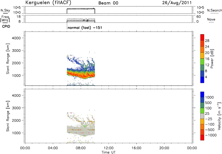The height and width of the screenshot is (154, 222).
Task: Click the '60' Nave axis tick label
Action: (198, 17)
